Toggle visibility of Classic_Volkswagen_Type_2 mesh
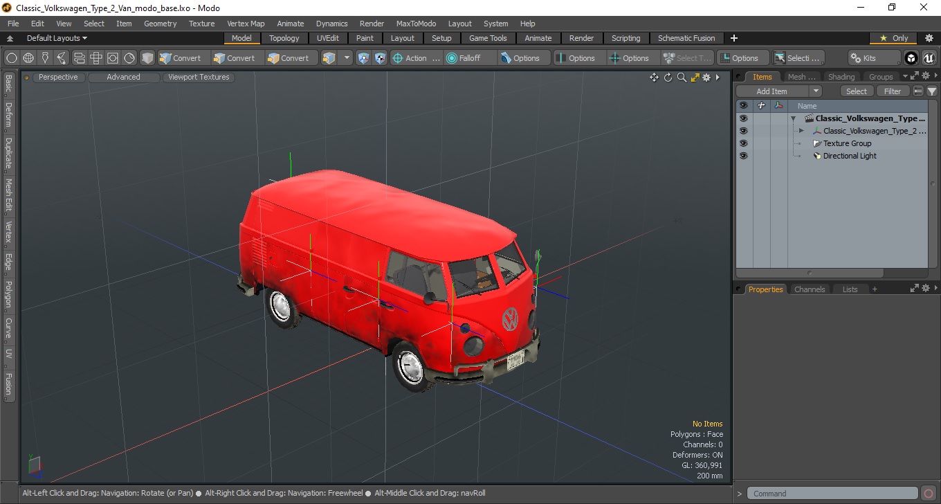 click(x=743, y=131)
